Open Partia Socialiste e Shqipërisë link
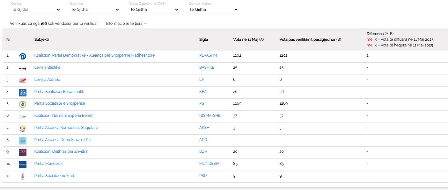 [x=60, y=103]
